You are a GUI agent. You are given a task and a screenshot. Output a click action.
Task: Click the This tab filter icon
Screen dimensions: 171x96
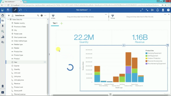112,16
